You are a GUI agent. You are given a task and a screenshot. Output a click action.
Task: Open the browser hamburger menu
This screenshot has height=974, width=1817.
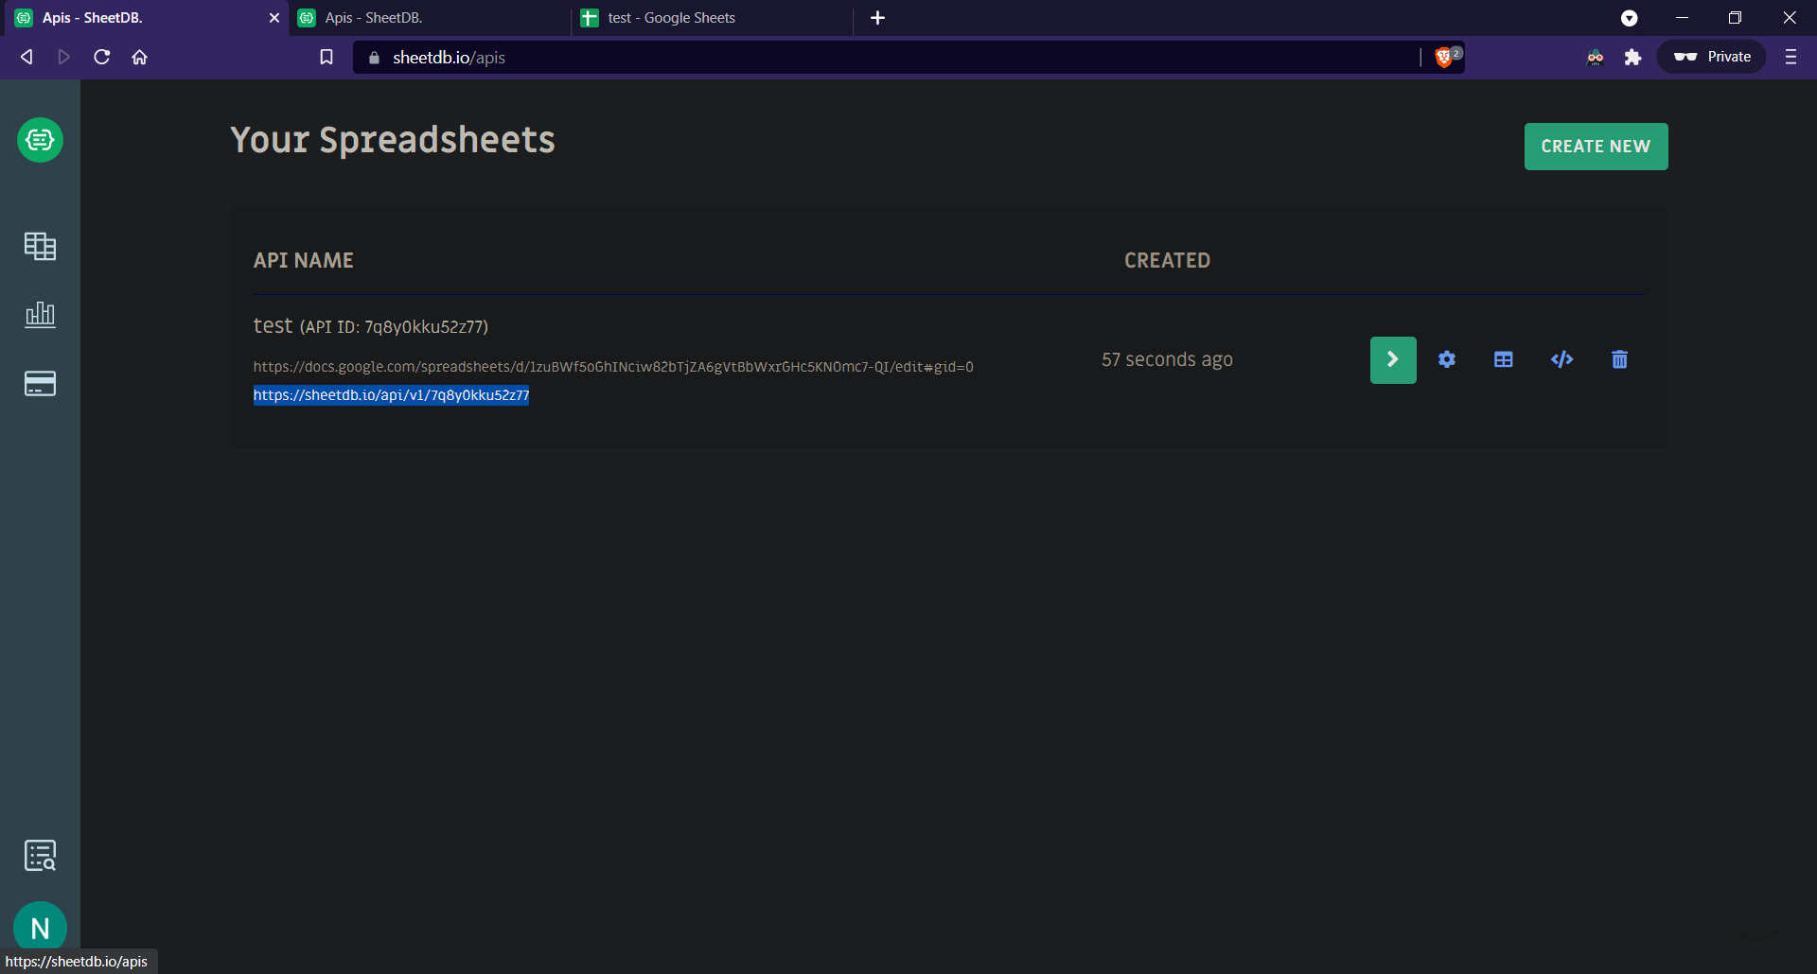click(x=1791, y=57)
